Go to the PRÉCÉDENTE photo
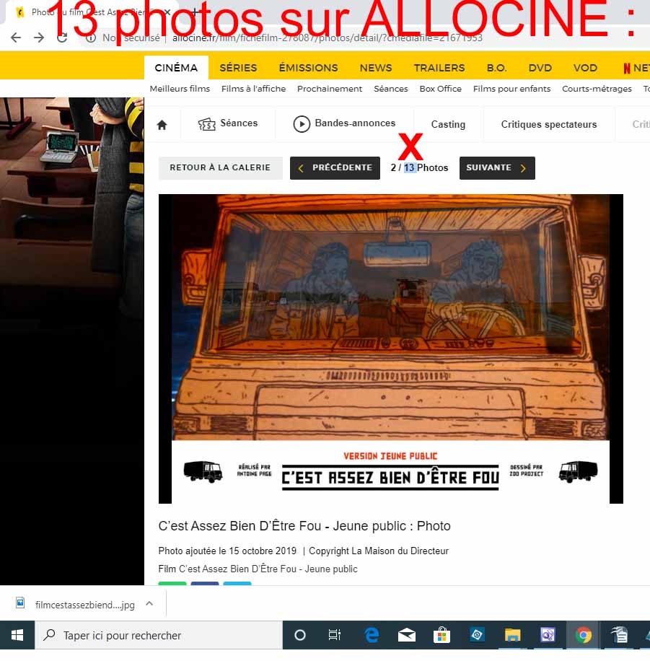The width and height of the screenshot is (650, 661). [x=335, y=168]
